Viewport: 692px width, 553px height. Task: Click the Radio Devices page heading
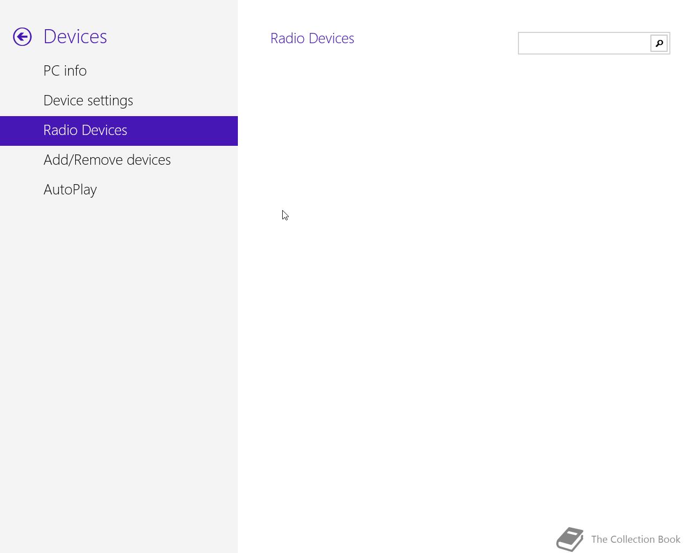point(312,38)
